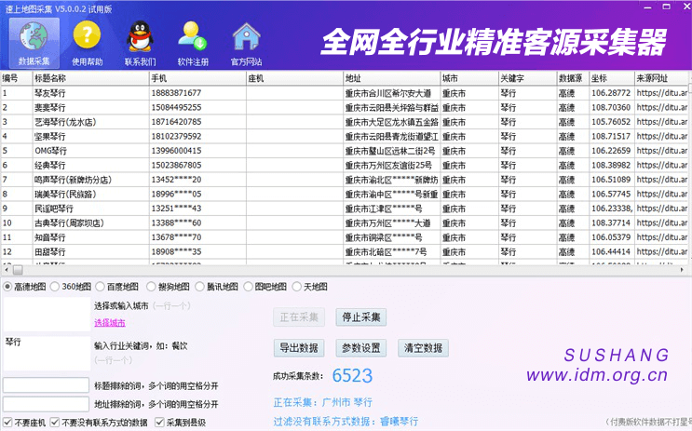Maximize the 速上地图采集 window
Viewport: 692px width, 431px height.
(667, 7)
